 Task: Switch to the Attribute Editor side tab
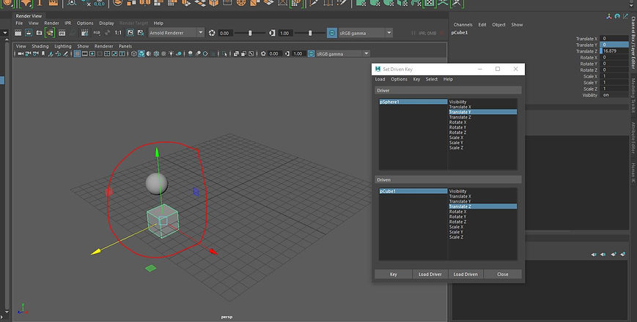[x=633, y=138]
